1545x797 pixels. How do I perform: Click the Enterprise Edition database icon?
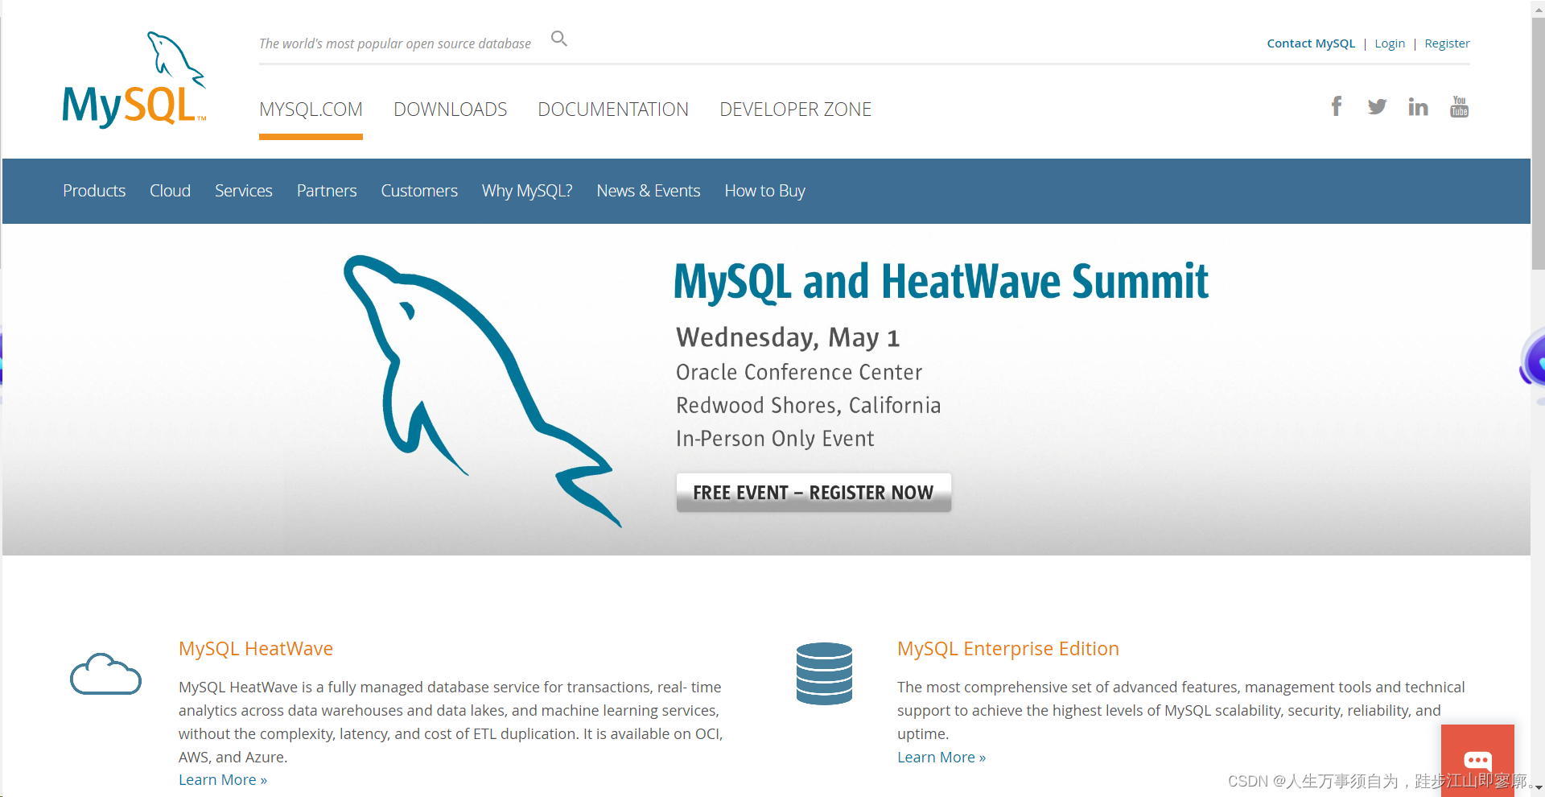pyautogui.click(x=824, y=674)
